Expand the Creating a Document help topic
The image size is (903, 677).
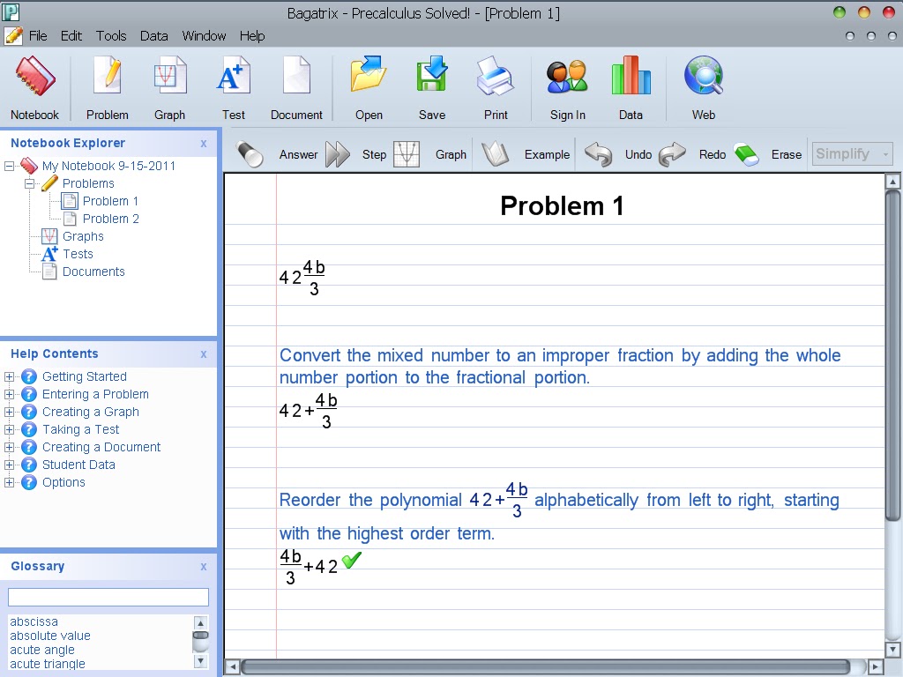[9, 447]
